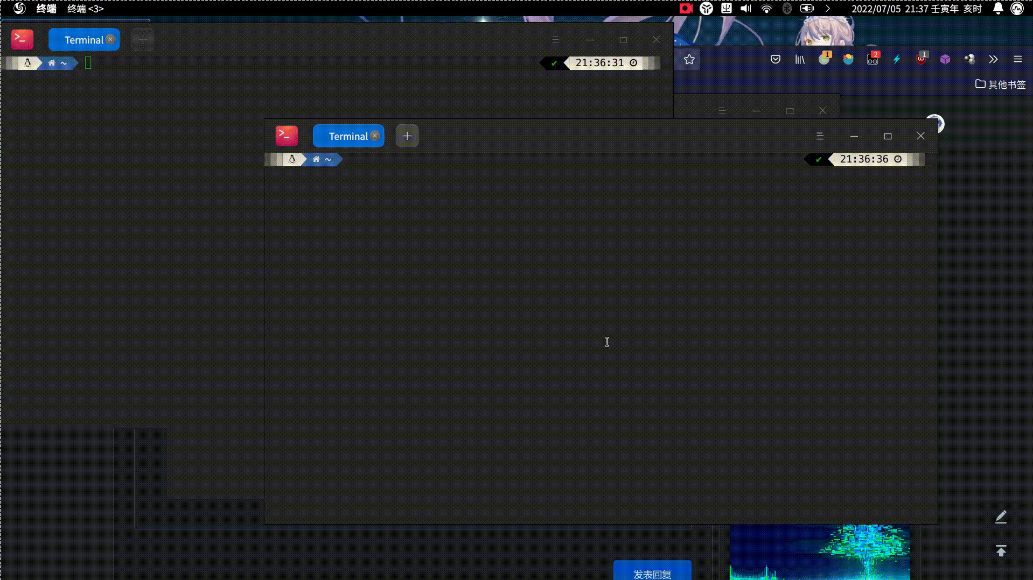This screenshot has height=580, width=1033.
Task: Select the Terminal tab in the back window
Action: (x=83, y=39)
